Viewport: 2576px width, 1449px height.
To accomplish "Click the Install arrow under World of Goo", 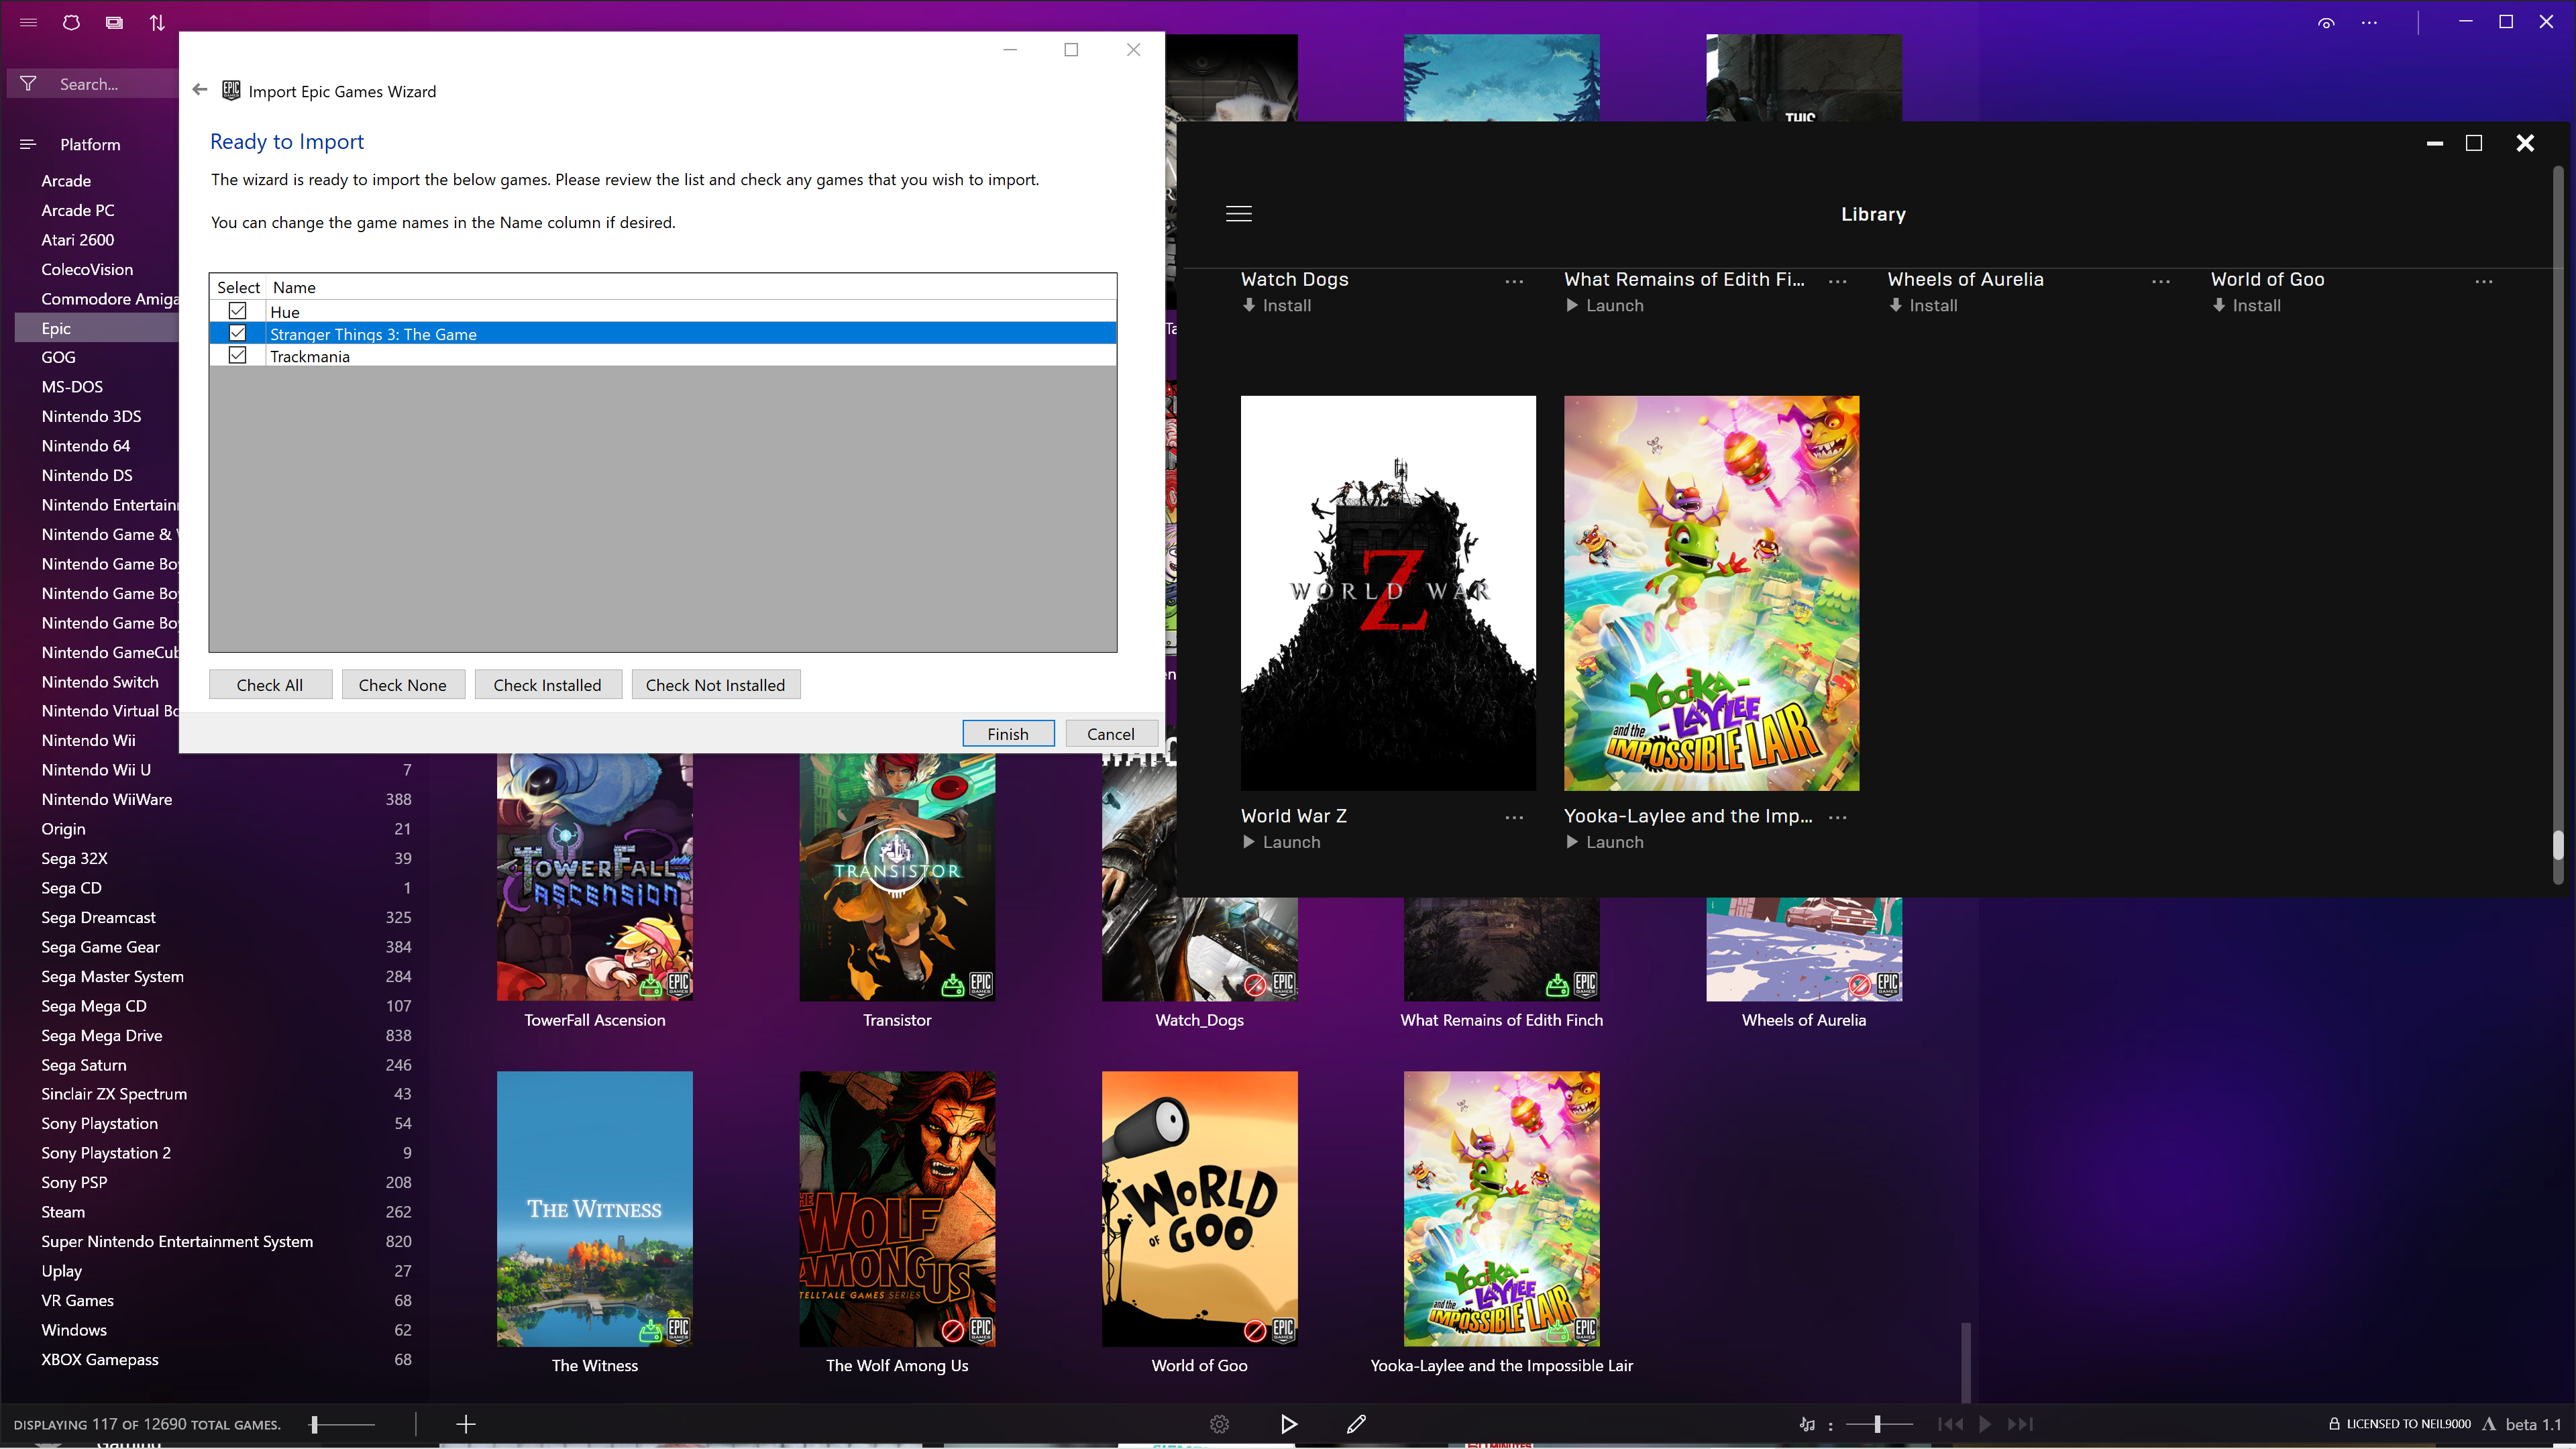I will click(x=2219, y=305).
